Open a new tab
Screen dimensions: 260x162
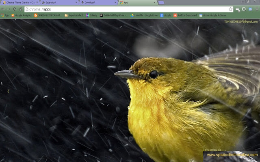(x=161, y=2)
